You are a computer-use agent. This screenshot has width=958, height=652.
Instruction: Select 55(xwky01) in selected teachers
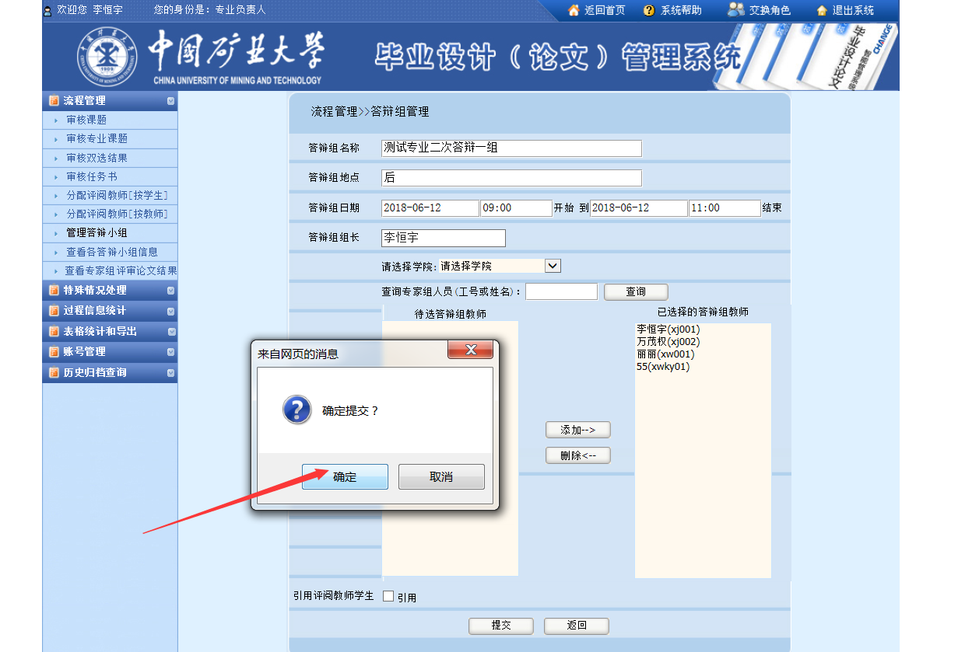[x=663, y=367]
